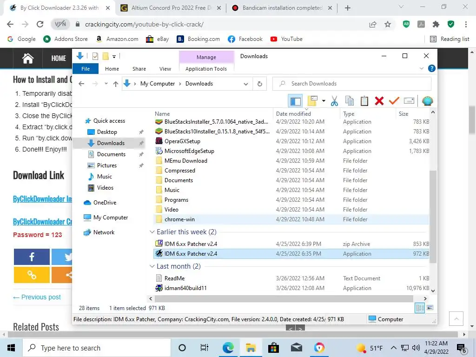Open the browser Extensions puzzle icon
This screenshot has width=476, height=357.
tap(436, 24)
